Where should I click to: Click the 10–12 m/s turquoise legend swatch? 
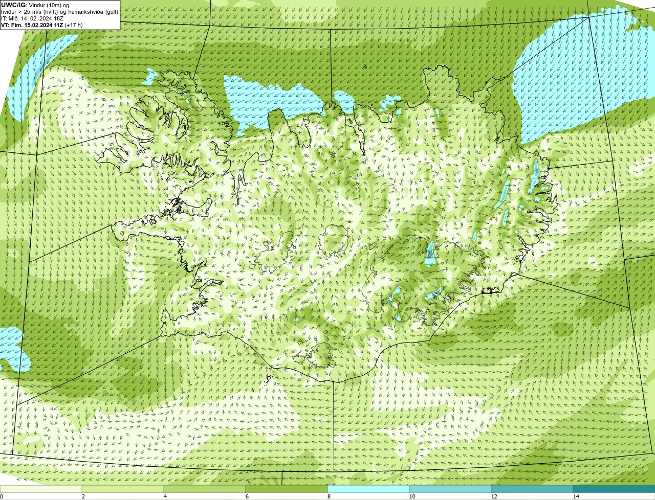tap(450, 489)
